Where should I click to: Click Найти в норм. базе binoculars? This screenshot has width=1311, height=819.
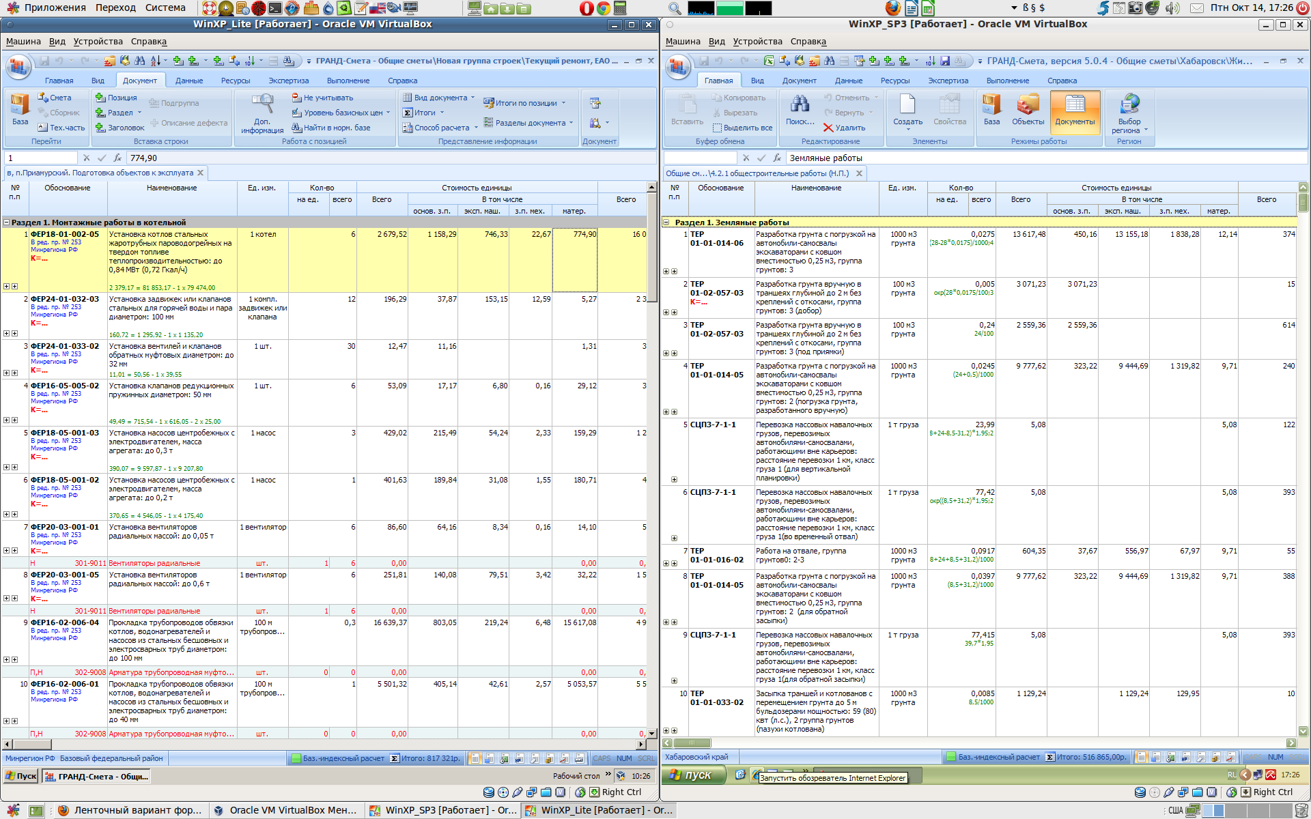point(297,128)
